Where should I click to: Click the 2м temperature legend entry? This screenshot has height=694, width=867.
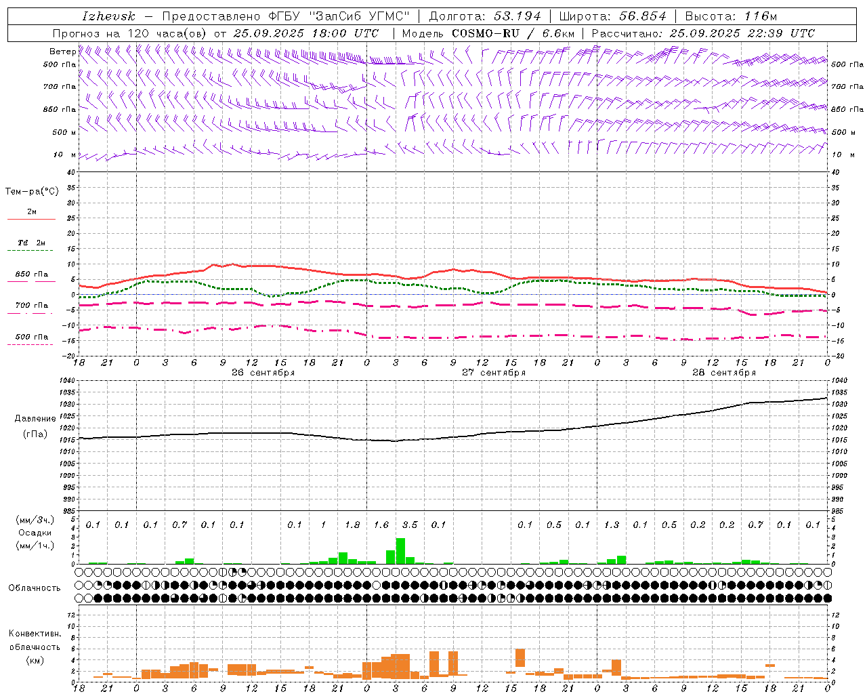click(32, 212)
